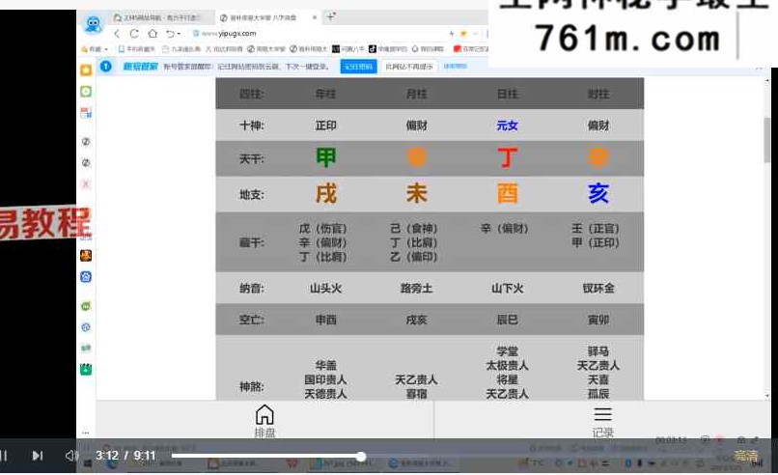Open the bookmarks folder dropdown at bar start
Viewport: 778px width, 475px height.
pos(95,48)
